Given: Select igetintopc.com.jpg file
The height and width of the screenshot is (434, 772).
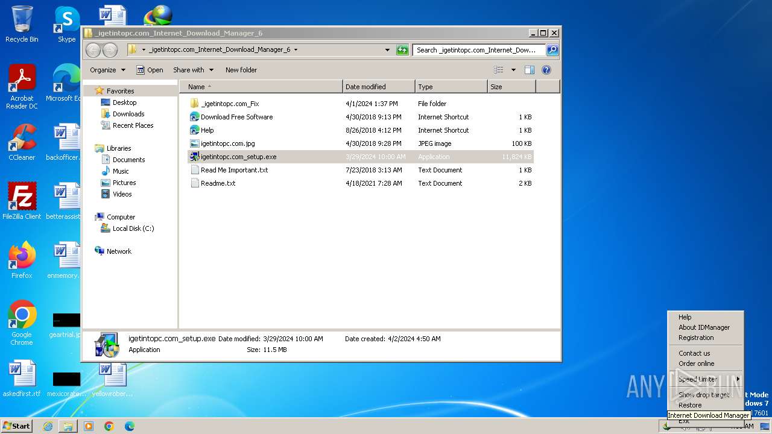Looking at the screenshot, I should pyautogui.click(x=227, y=143).
